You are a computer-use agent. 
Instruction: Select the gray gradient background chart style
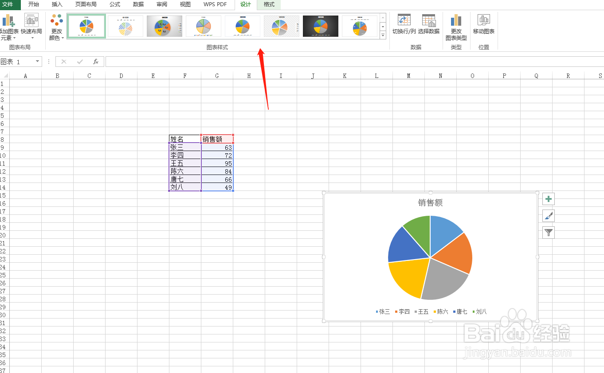165,26
